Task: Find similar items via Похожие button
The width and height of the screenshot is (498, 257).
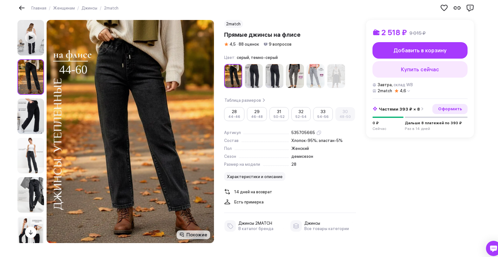Action: coord(193,235)
